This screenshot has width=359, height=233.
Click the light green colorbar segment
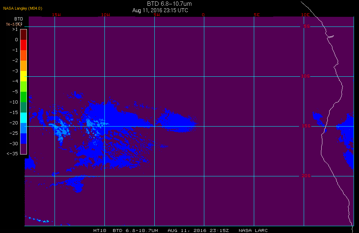[x=24, y=86]
